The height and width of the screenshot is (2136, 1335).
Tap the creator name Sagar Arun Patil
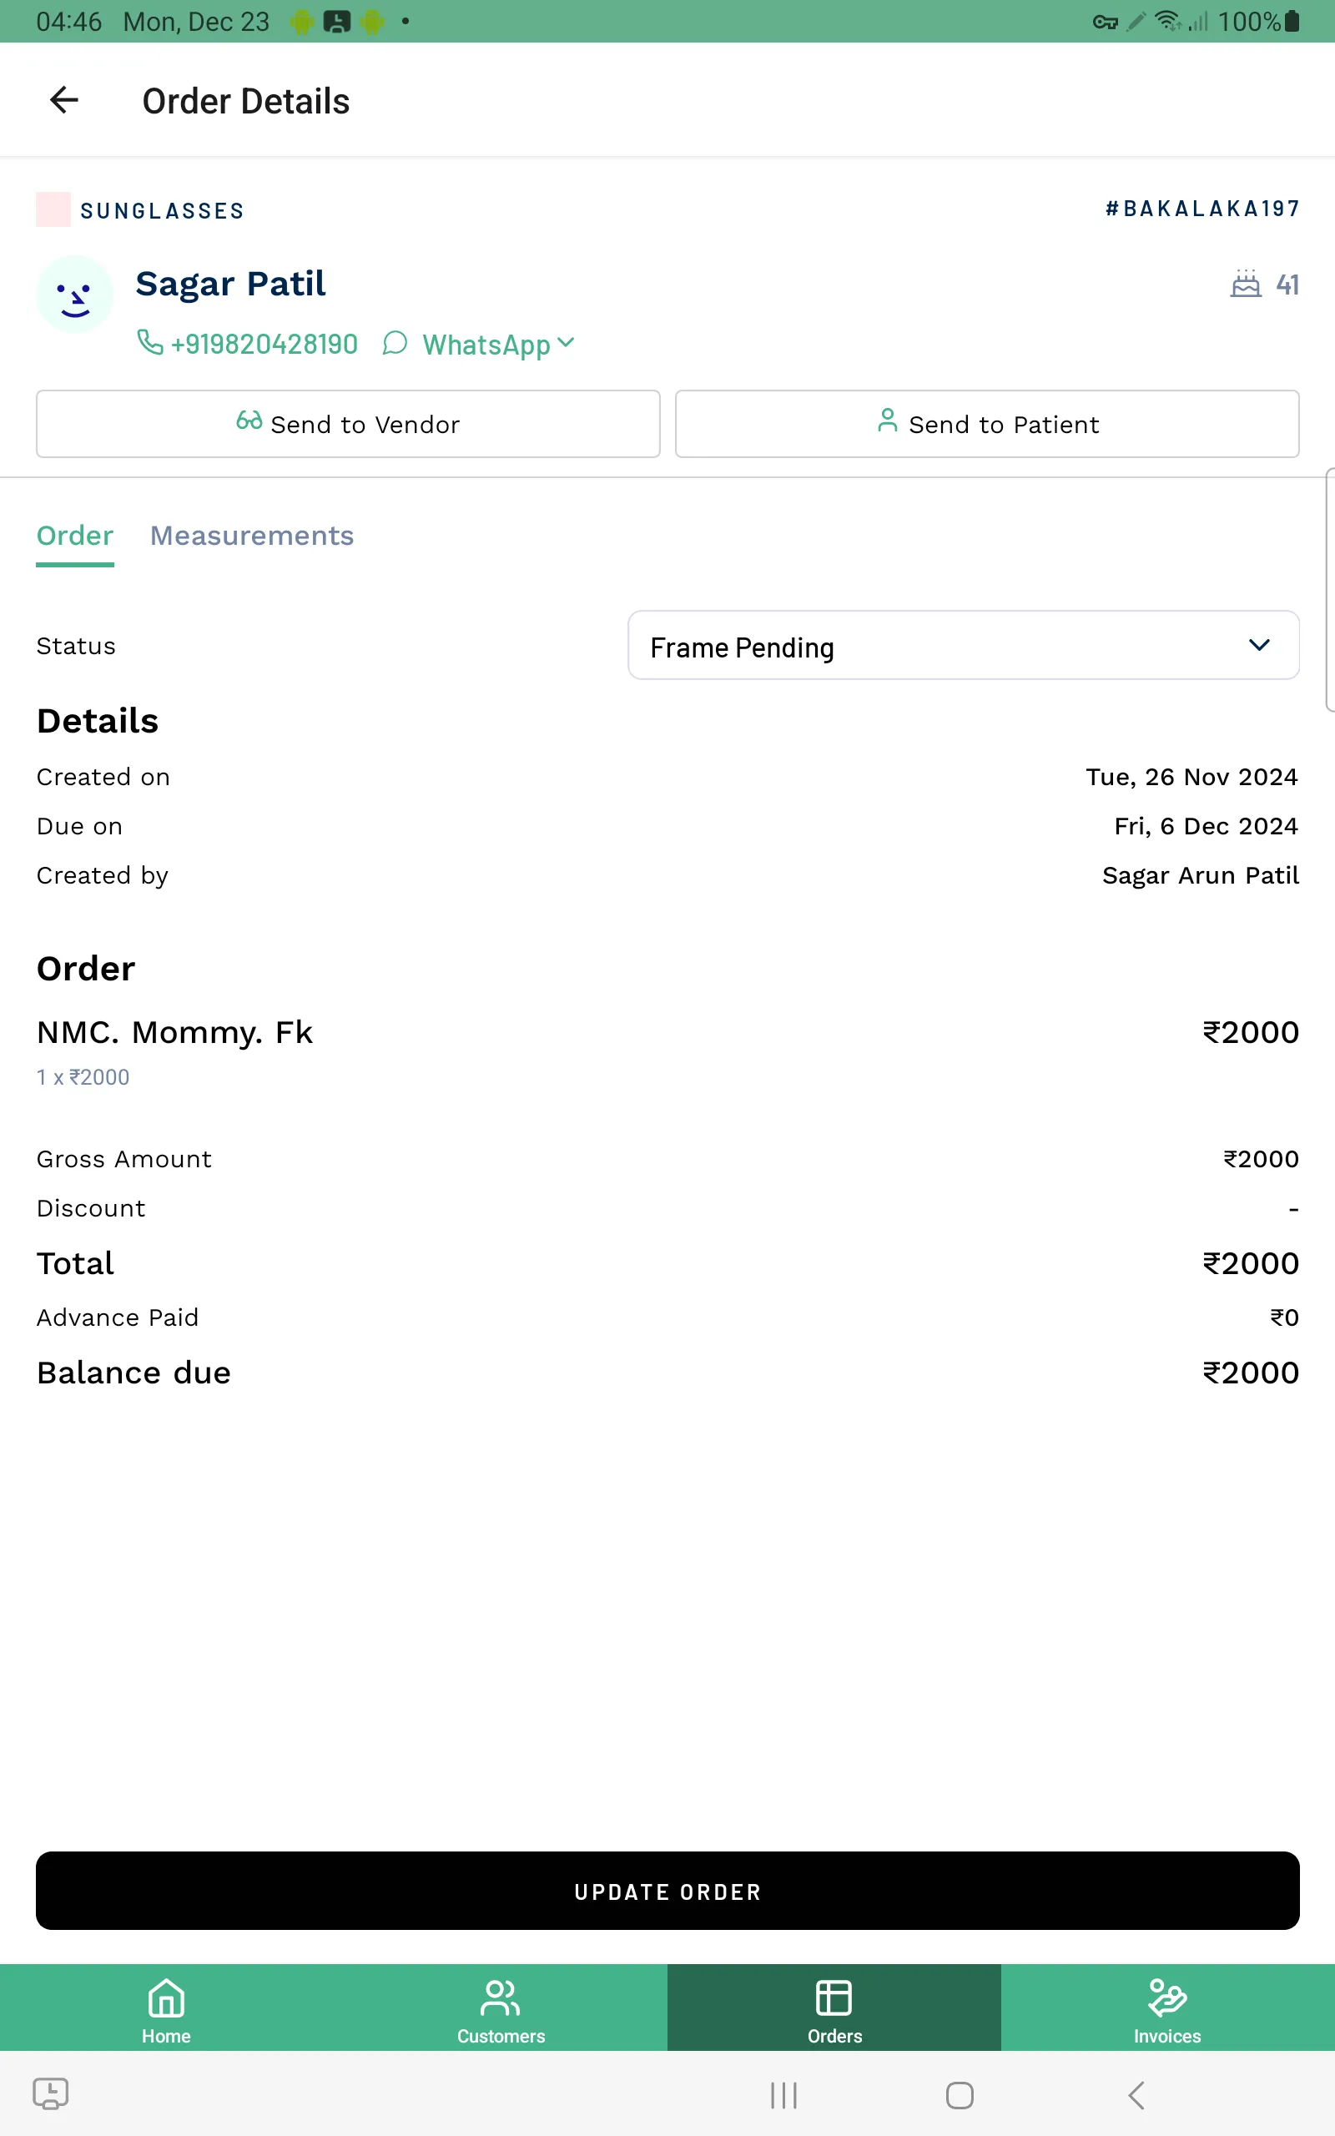click(1201, 875)
